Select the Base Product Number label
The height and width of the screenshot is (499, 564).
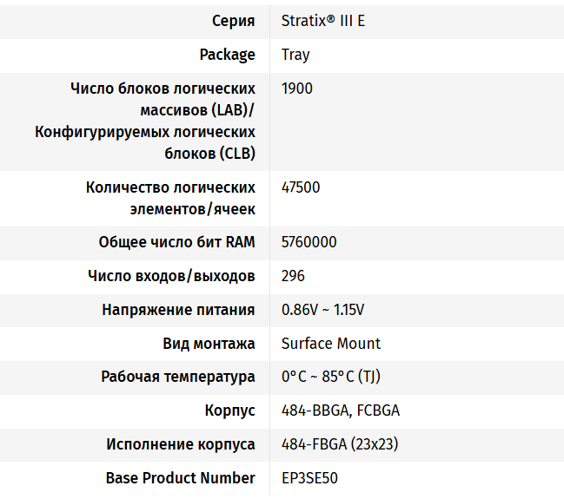[x=181, y=478]
